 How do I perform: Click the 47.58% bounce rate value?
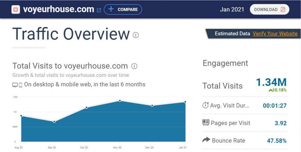[x=277, y=141]
